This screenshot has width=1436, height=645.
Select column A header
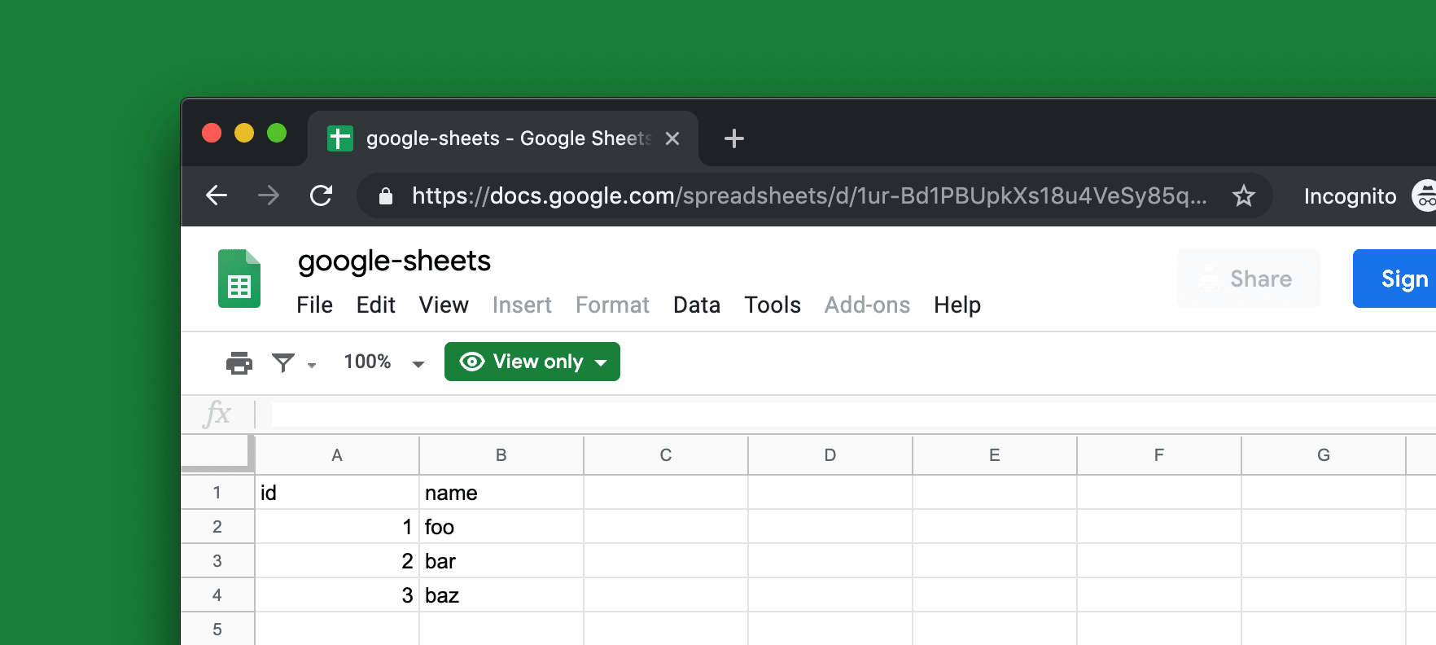[337, 455]
